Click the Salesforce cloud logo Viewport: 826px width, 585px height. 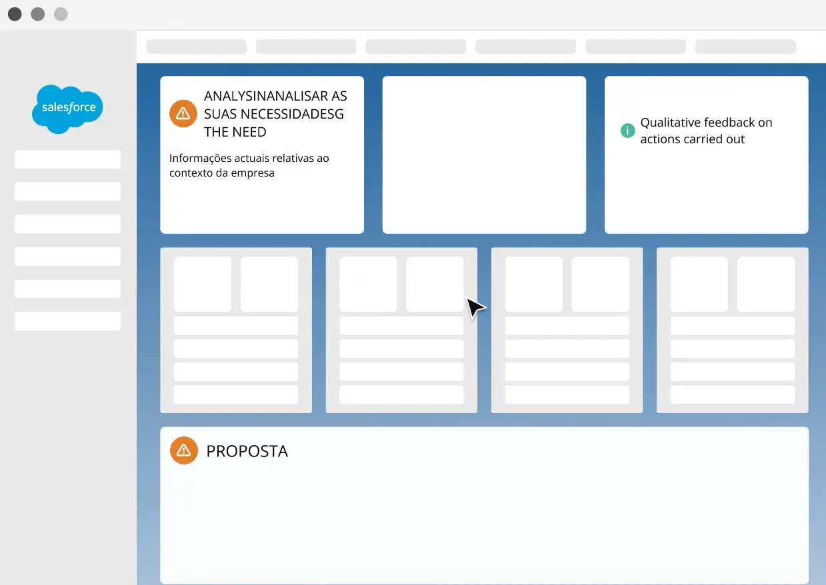[67, 109]
